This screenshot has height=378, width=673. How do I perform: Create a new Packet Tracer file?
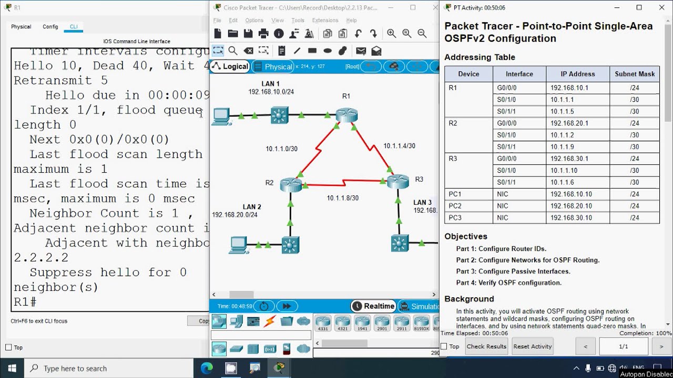218,34
